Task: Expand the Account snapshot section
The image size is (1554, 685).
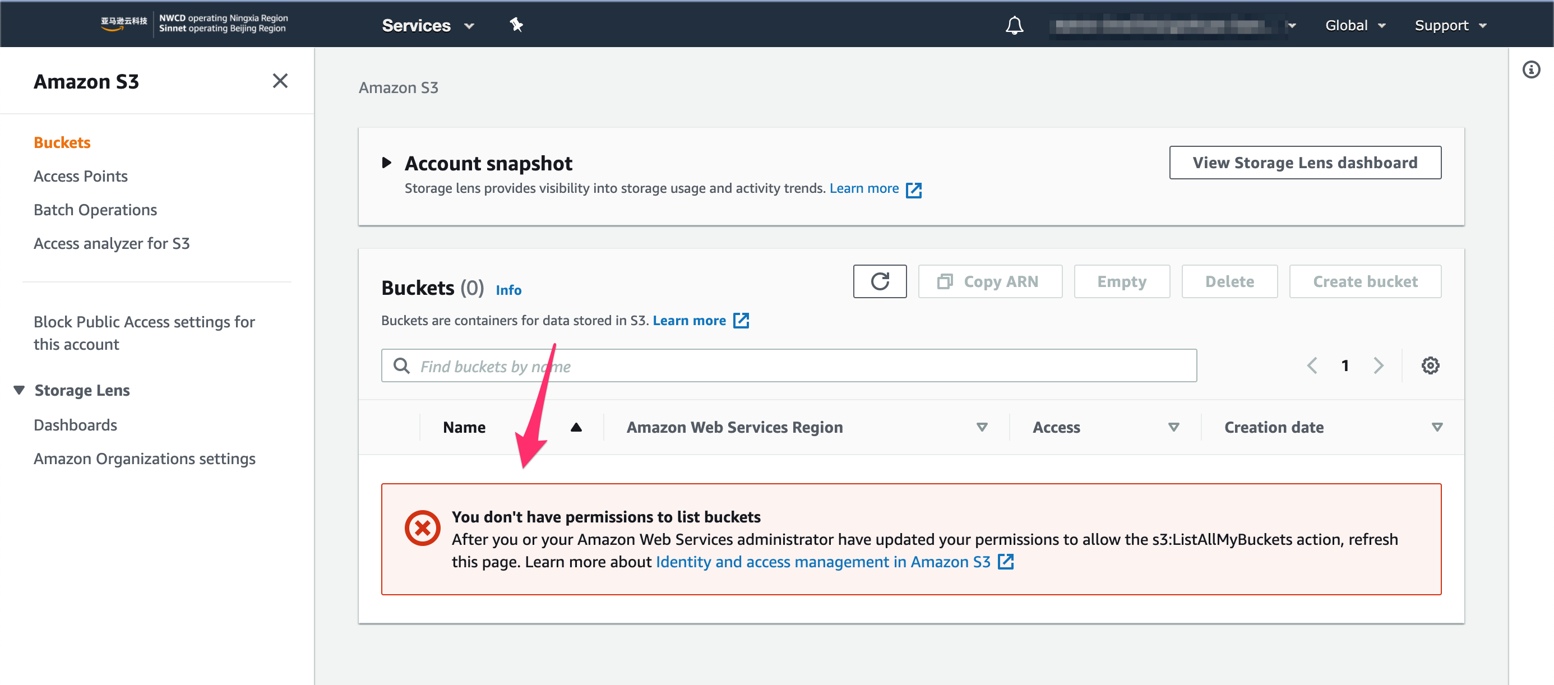Action: [387, 163]
